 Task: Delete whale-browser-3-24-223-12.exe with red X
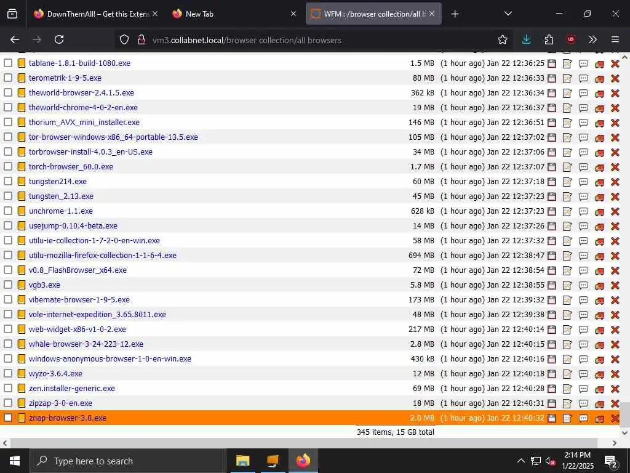615,345
